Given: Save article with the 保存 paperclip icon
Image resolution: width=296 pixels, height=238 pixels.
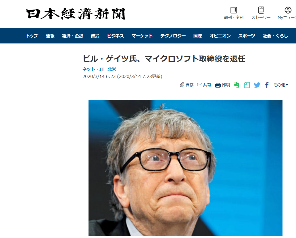Looking at the screenshot, I should tap(182, 85).
